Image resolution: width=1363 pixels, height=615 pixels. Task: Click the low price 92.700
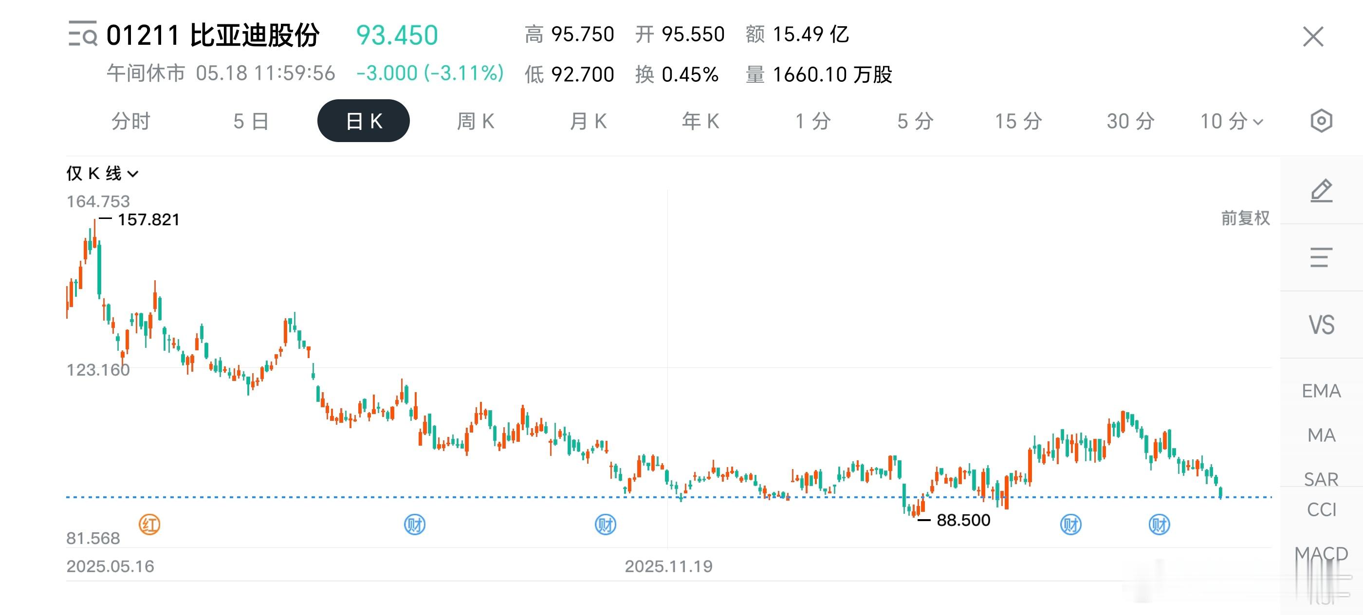click(582, 74)
